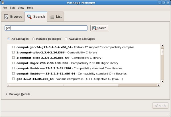The width and height of the screenshot is (171, 117).
Task: Minimize the Package Manager window
Action: (x=160, y=3)
